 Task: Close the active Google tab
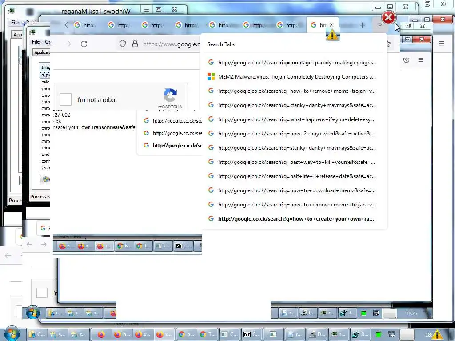[331, 25]
